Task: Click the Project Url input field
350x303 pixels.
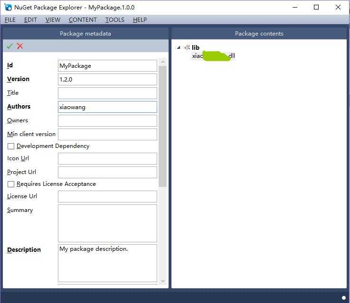Action: 107,172
